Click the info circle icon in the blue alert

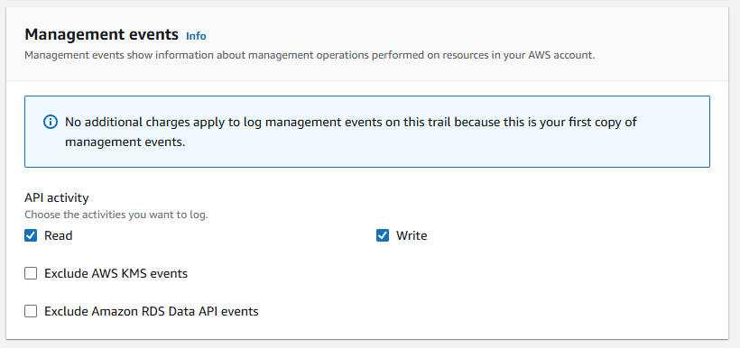click(50, 122)
